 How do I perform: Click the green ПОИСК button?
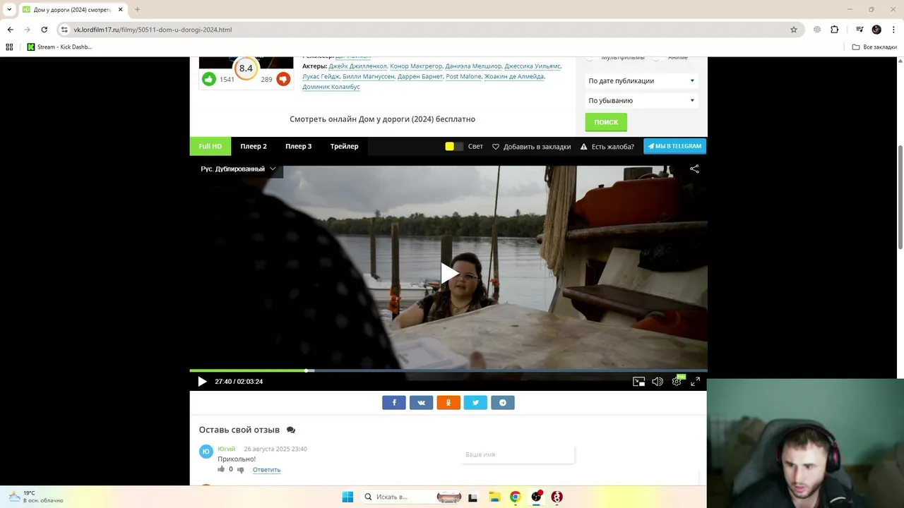[x=606, y=122]
